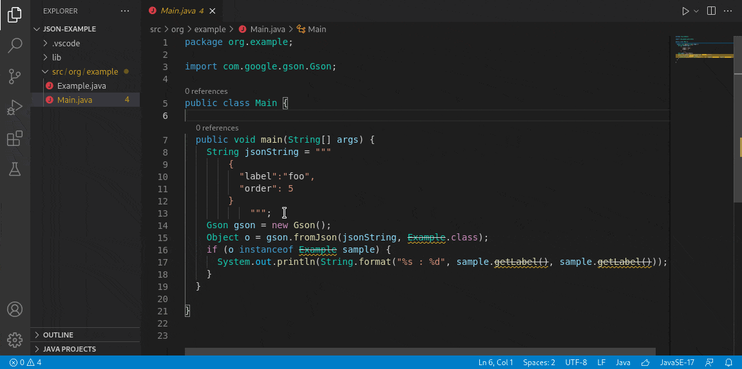This screenshot has height=369, width=742.
Task: Open the Source Control view
Action: [x=15, y=76]
